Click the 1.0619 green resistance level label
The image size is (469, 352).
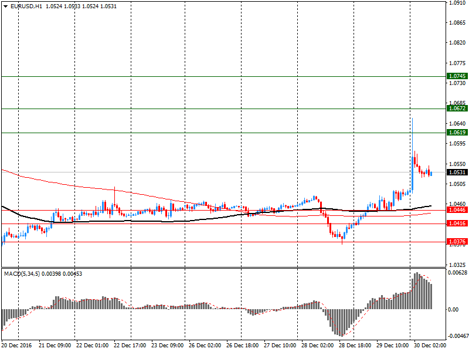pyautogui.click(x=457, y=133)
